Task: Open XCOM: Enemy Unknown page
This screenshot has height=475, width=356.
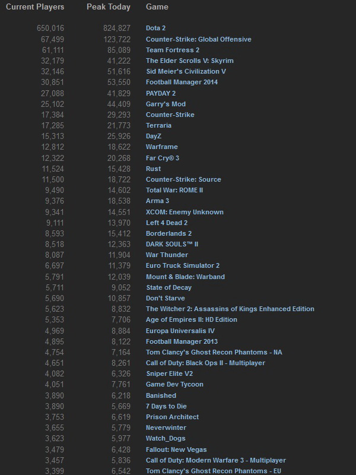Action: [185, 212]
